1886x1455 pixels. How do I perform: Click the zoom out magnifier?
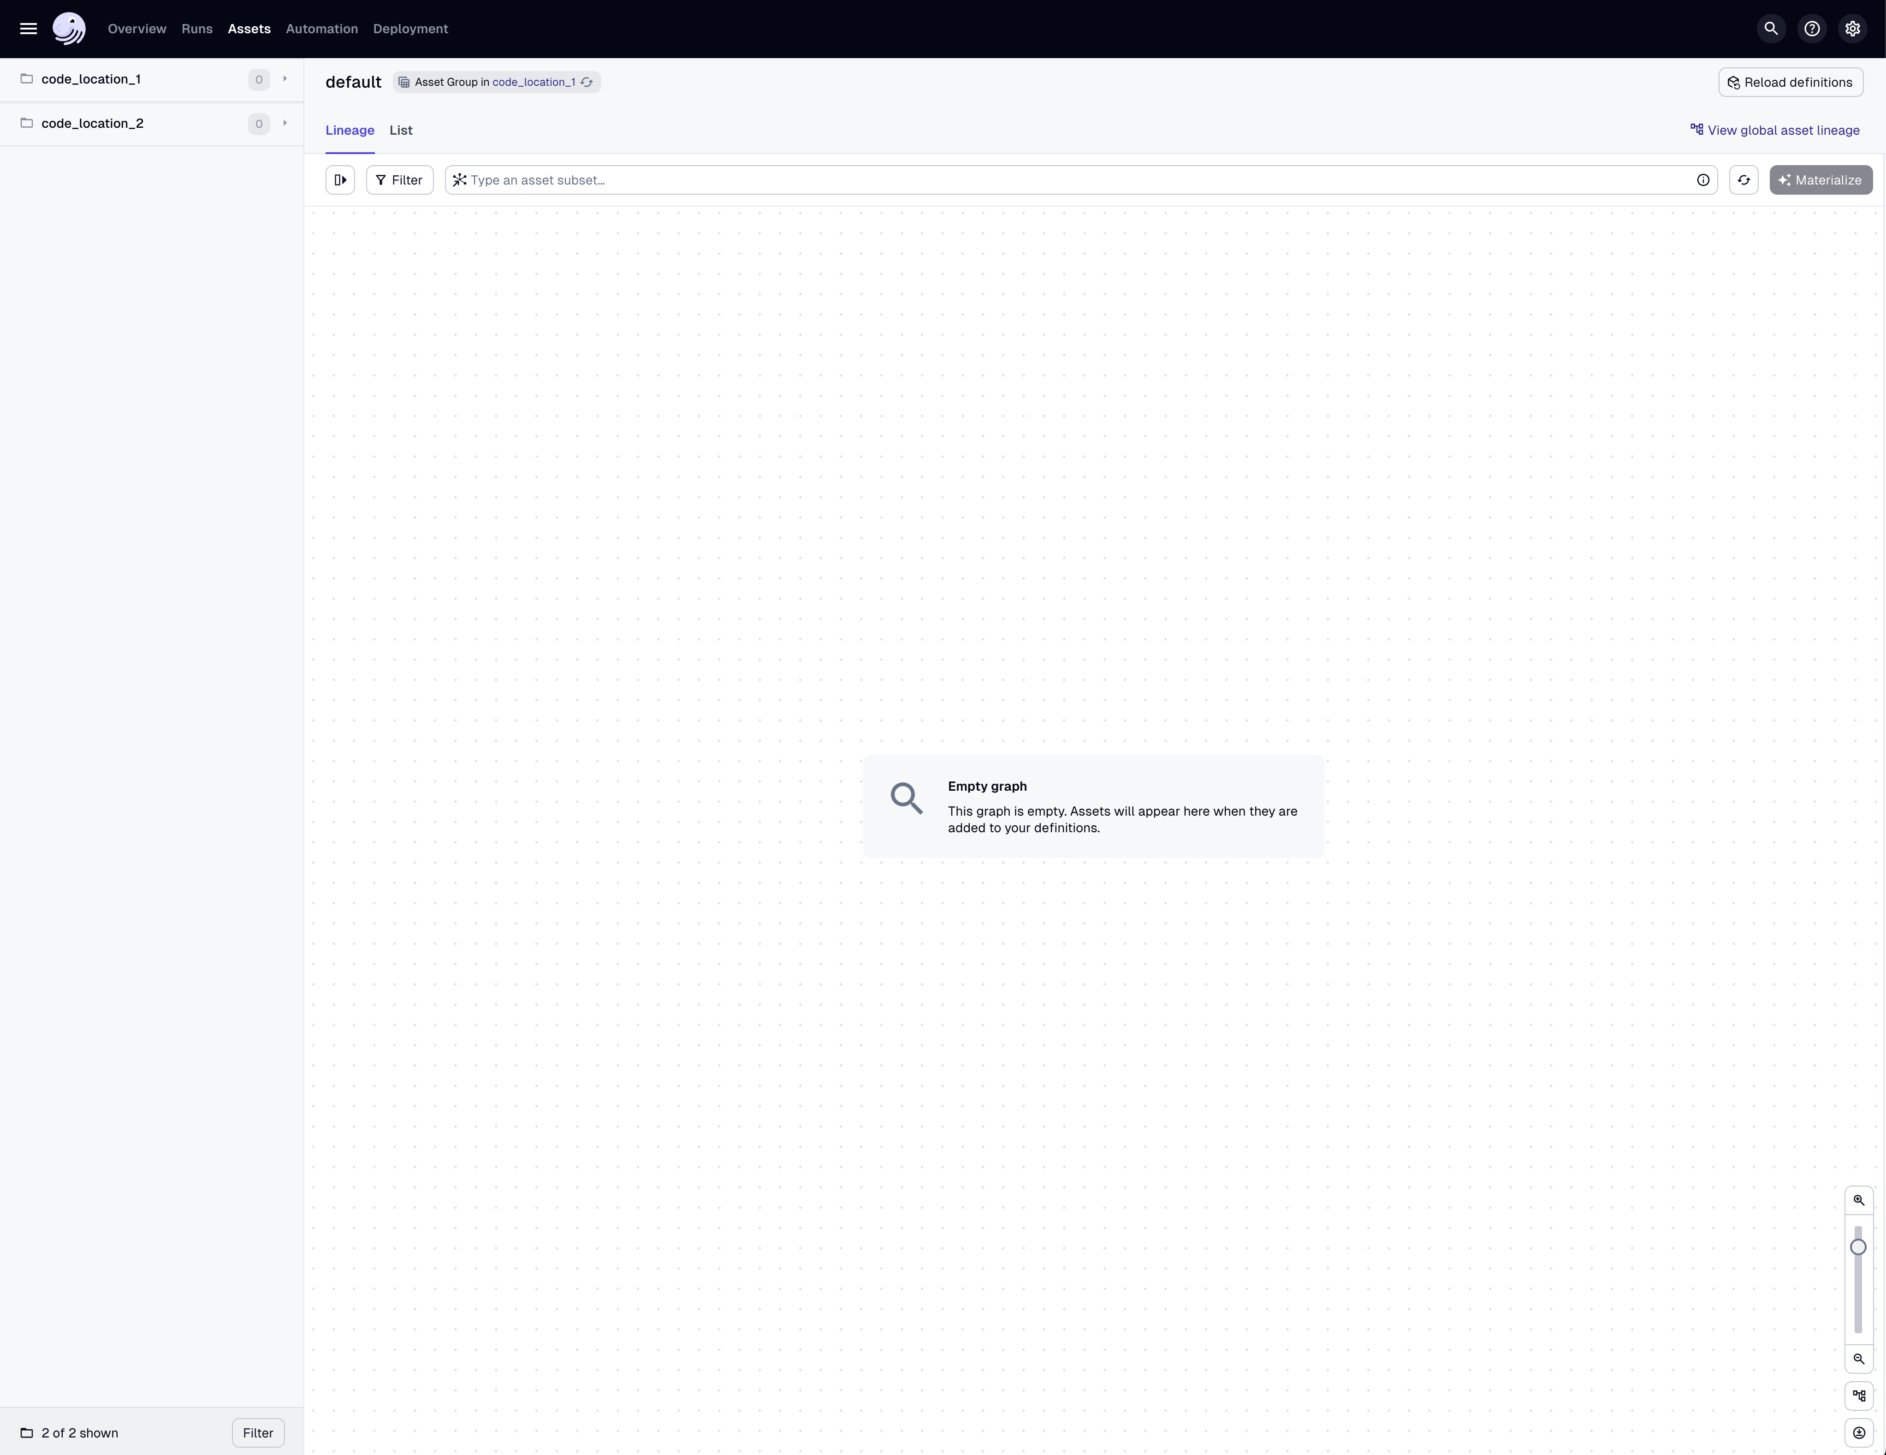[1858, 1358]
